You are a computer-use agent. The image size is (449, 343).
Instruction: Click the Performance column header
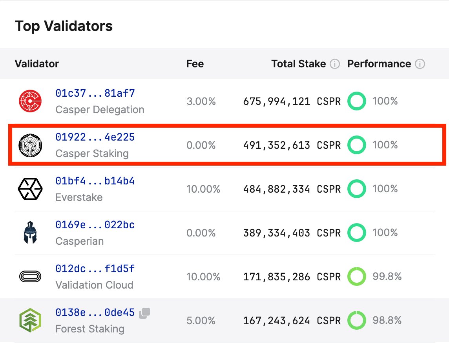coord(379,64)
